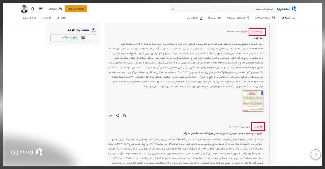Click the share icon under the first notice
Viewport: 325px width, 169px height.
tap(117, 116)
